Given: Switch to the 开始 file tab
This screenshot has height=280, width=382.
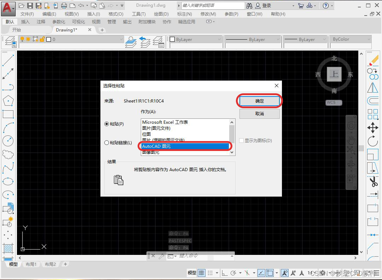Looking at the screenshot, I should (17, 30).
